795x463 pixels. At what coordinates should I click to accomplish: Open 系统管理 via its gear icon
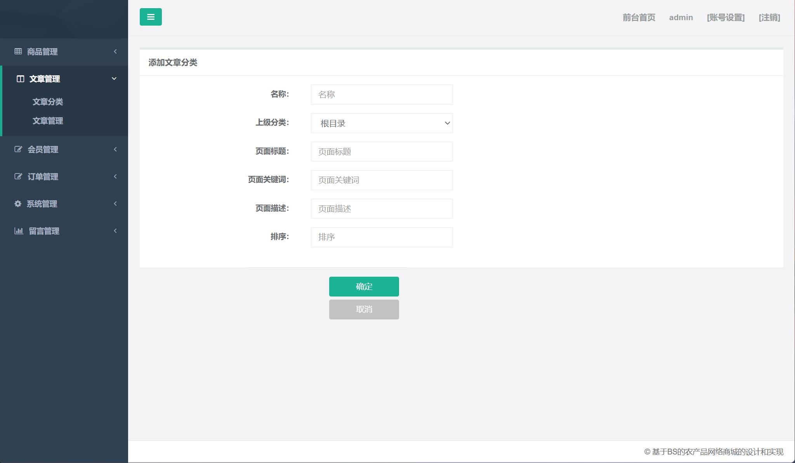tap(18, 203)
